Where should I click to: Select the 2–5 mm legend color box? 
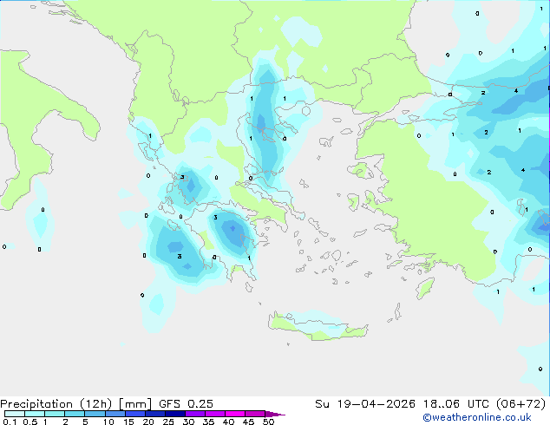tap(75, 414)
